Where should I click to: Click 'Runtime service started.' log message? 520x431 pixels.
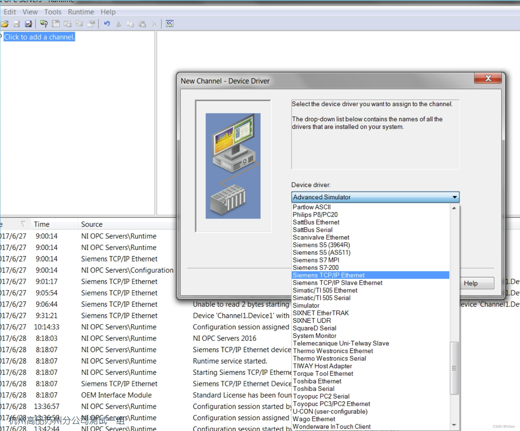pyautogui.click(x=230, y=361)
